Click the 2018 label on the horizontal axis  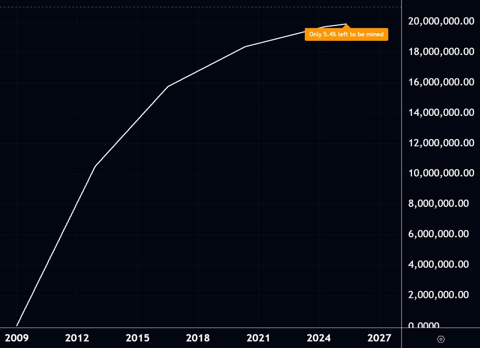click(198, 338)
